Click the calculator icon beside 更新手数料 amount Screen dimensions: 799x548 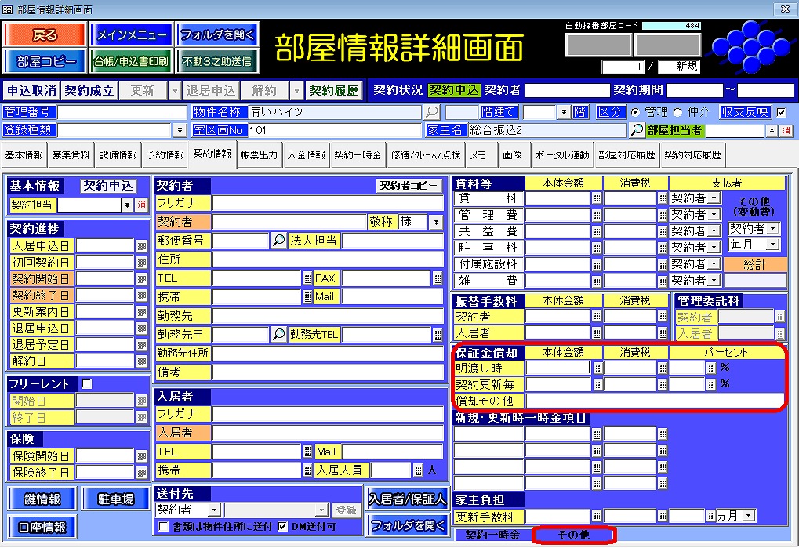(x=597, y=516)
